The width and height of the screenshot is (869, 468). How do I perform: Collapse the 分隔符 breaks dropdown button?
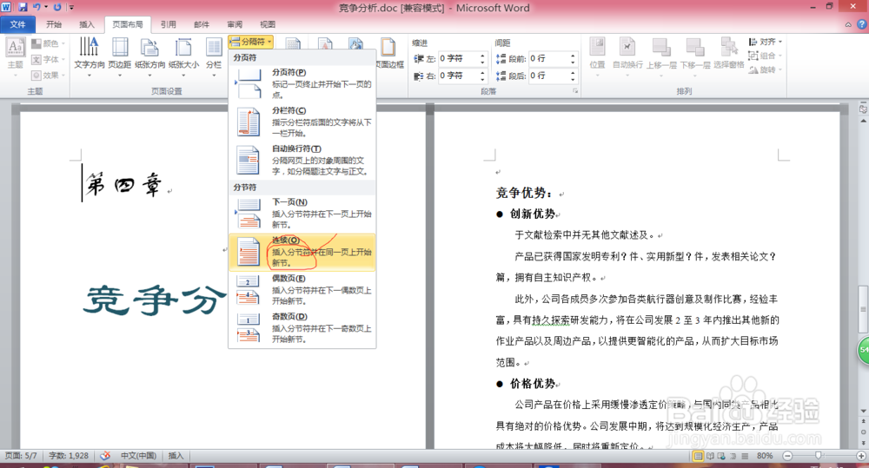coord(251,42)
